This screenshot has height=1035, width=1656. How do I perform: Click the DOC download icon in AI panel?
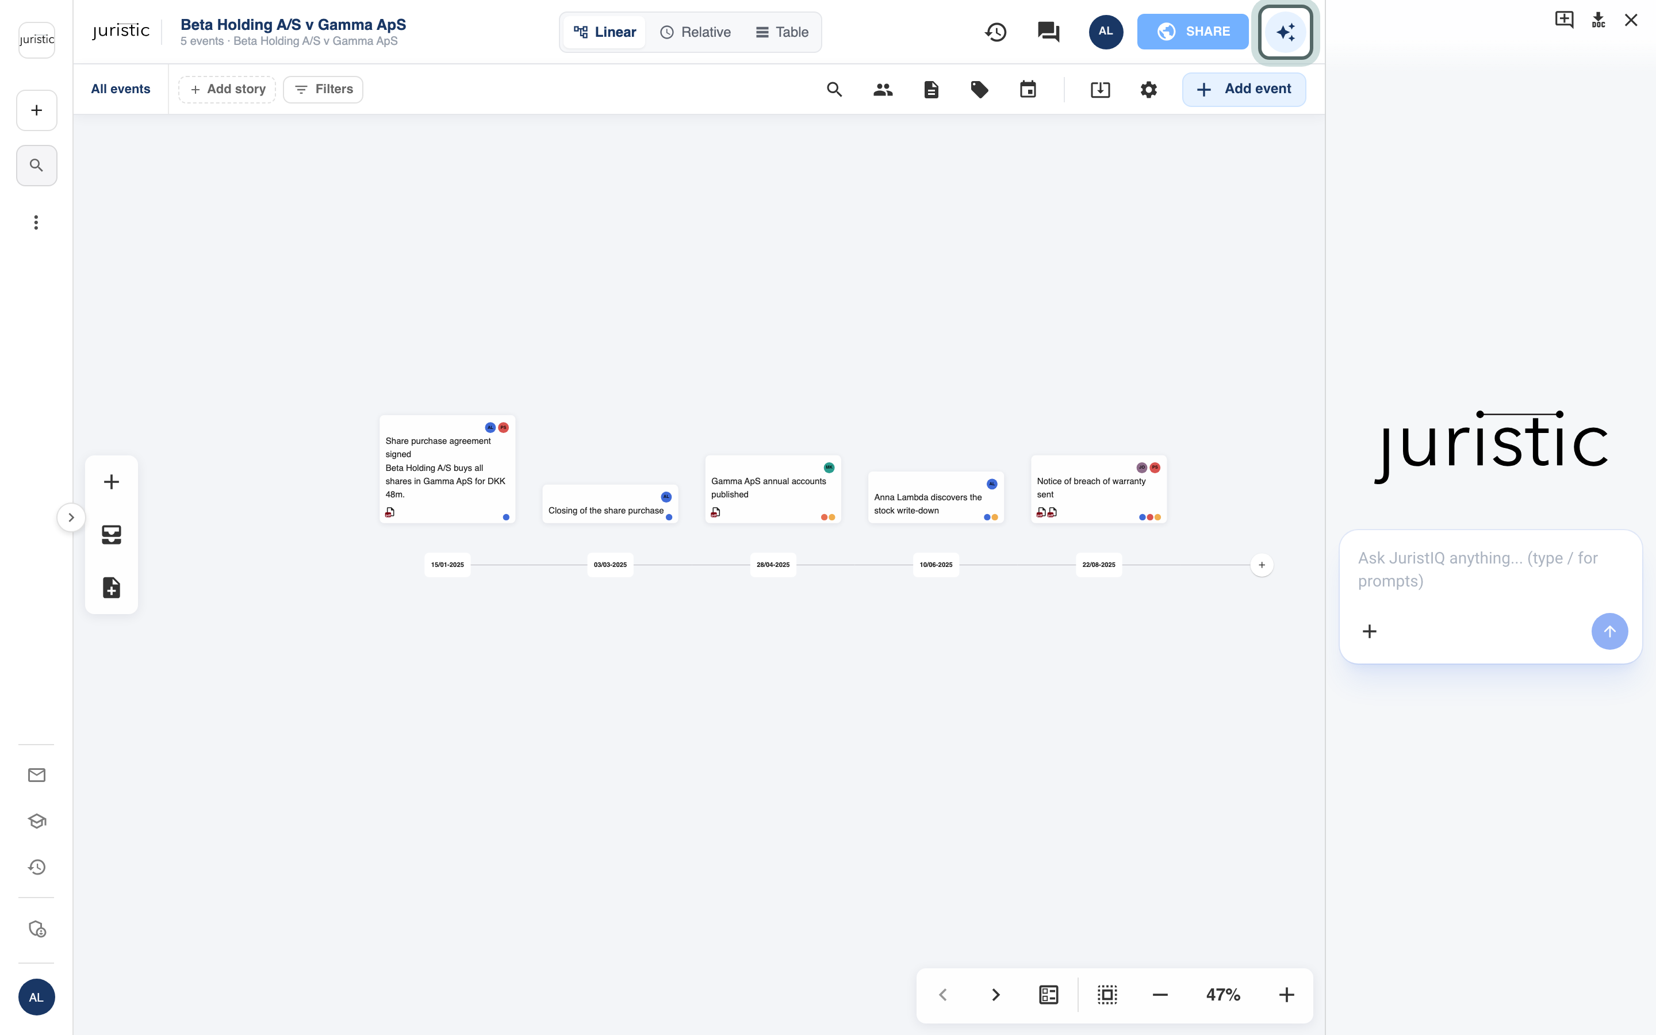point(1598,20)
